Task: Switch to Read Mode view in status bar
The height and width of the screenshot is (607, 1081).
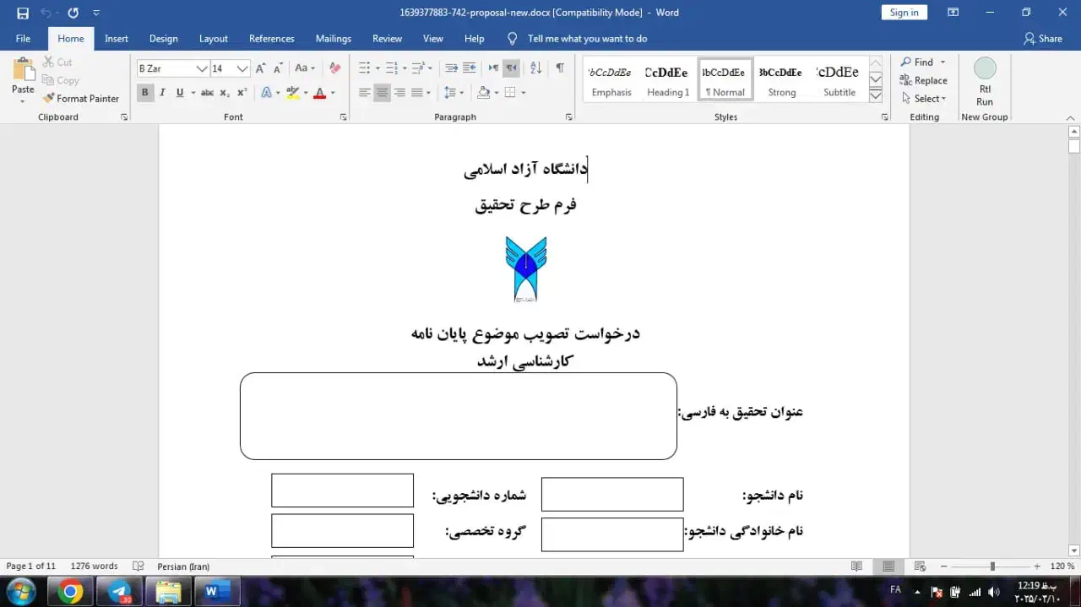Action: (x=856, y=566)
